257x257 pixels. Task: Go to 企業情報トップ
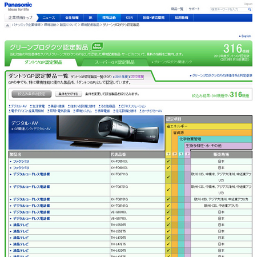click(x=21, y=18)
